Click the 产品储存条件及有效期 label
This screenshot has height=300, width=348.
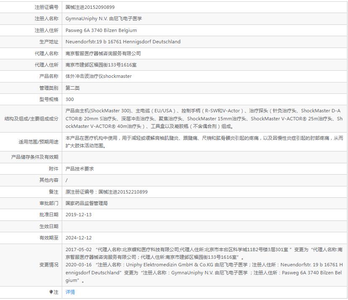click(x=34, y=157)
